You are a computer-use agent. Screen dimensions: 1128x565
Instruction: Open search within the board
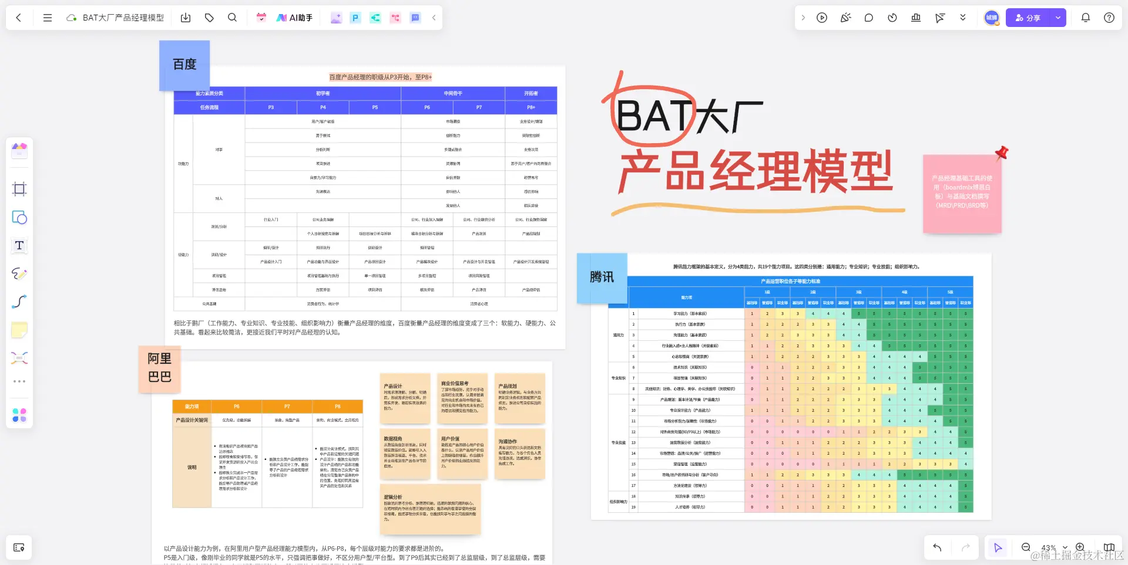pyautogui.click(x=232, y=18)
